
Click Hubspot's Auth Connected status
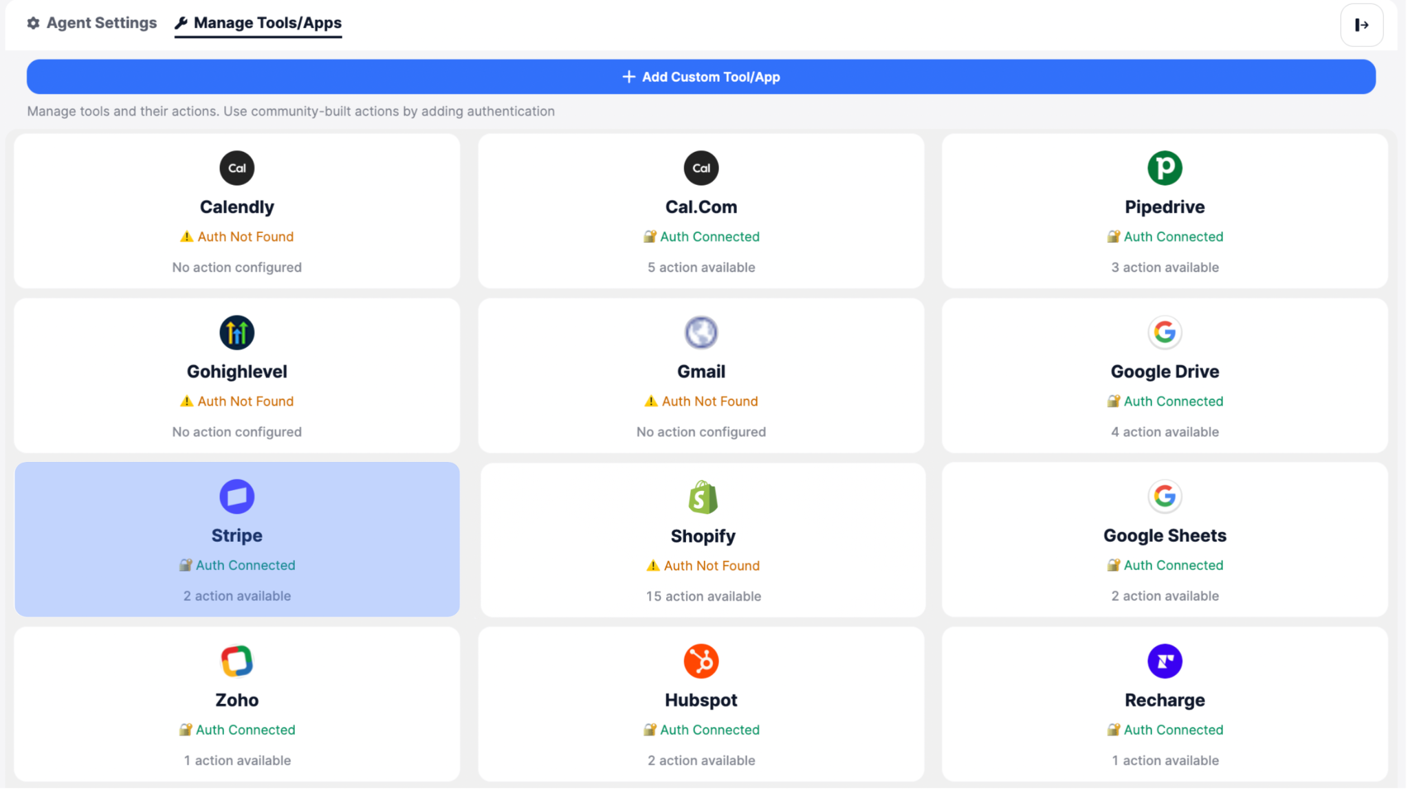(701, 730)
